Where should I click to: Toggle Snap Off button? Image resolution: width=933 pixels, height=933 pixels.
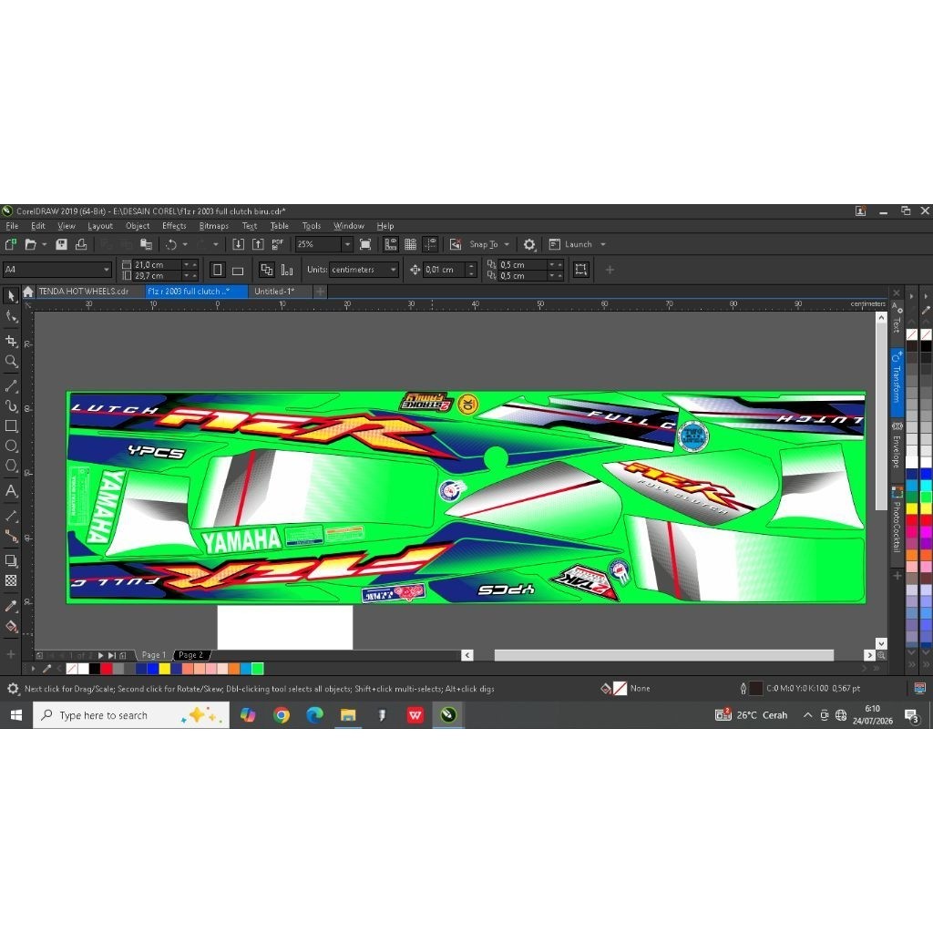point(456,244)
